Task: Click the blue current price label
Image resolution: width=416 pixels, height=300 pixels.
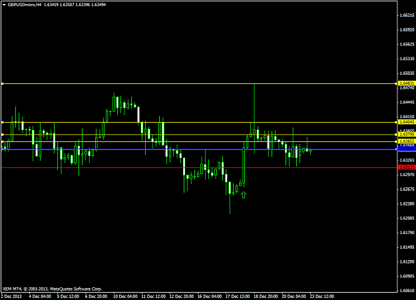Action: click(x=407, y=149)
